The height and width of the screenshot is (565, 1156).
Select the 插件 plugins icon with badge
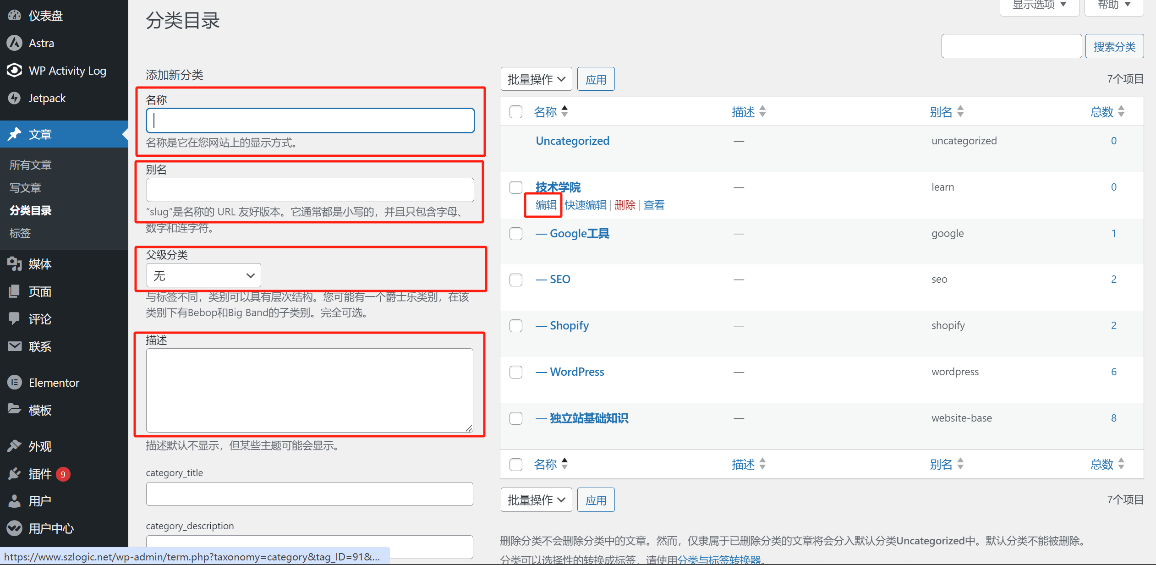(14, 474)
